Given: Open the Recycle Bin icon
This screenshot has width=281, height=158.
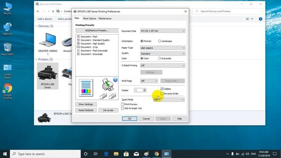Looking at the screenshot, I should pos(7,49).
